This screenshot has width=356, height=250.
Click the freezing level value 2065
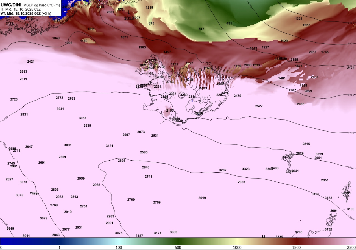[301, 104]
